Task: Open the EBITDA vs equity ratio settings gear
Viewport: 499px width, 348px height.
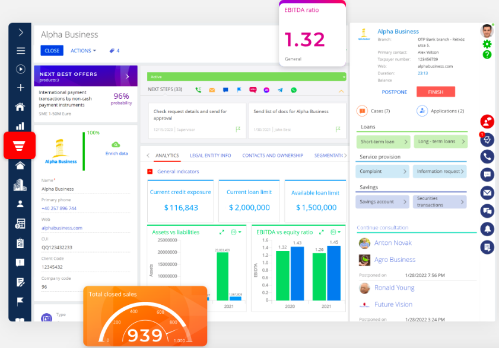Action: click(335, 232)
